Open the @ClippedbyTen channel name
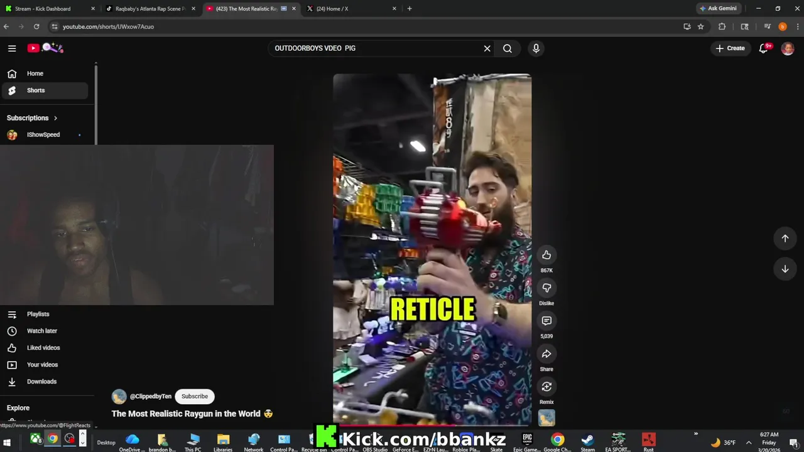This screenshot has height=452, width=804. click(x=150, y=396)
